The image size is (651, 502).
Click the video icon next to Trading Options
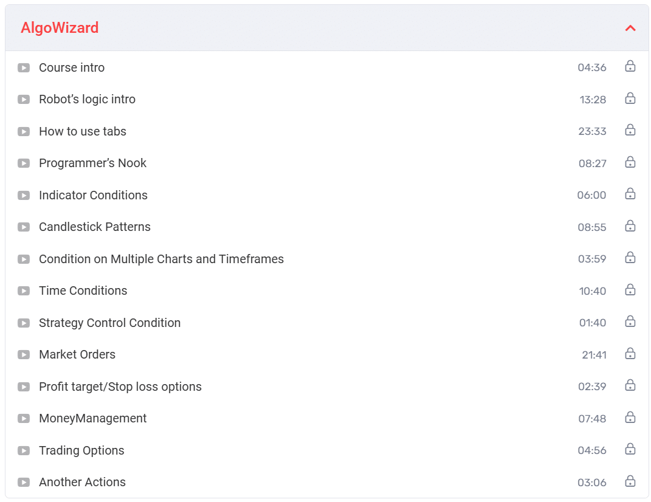(24, 450)
